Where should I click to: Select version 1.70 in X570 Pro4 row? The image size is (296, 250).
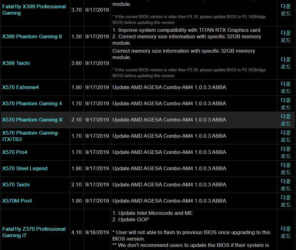pyautogui.click(x=76, y=152)
